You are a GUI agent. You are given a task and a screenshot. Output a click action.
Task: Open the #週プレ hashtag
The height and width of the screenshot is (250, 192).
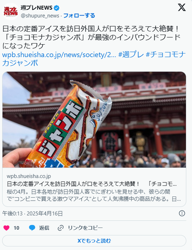click(x=131, y=55)
